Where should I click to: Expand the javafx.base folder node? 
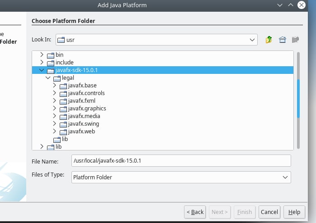tap(54, 85)
